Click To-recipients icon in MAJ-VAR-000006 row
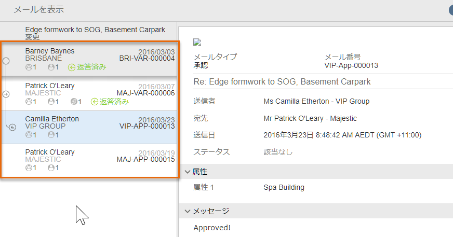The image size is (453, 237). point(29,102)
